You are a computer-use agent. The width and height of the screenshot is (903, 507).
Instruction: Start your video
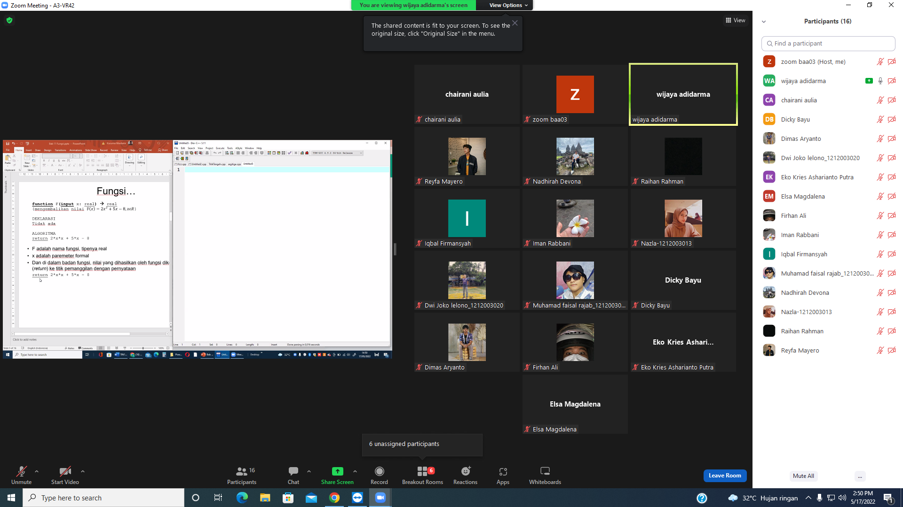65,475
